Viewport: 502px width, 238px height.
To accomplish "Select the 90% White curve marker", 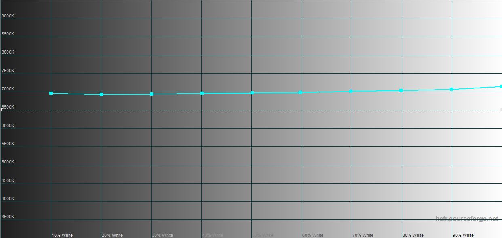I will coord(451,89).
